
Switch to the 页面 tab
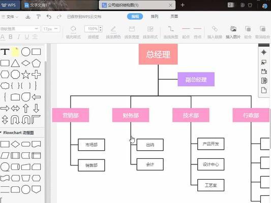click(x=174, y=16)
